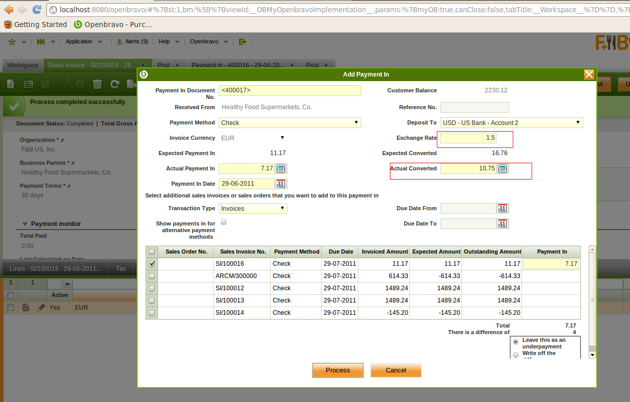Click the dialog scrollbar up arrow
This screenshot has width=630, height=402.
pos(592,249)
